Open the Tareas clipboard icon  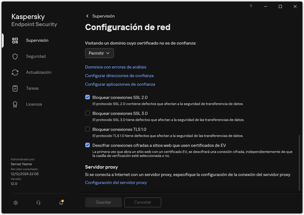click(x=15, y=88)
